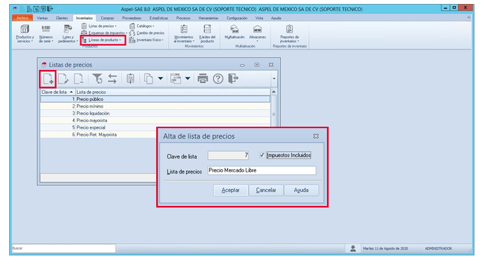The height and width of the screenshot is (260, 481).
Task: Switch to the Estadísticas ribbon tab
Action: pyautogui.click(x=159, y=18)
